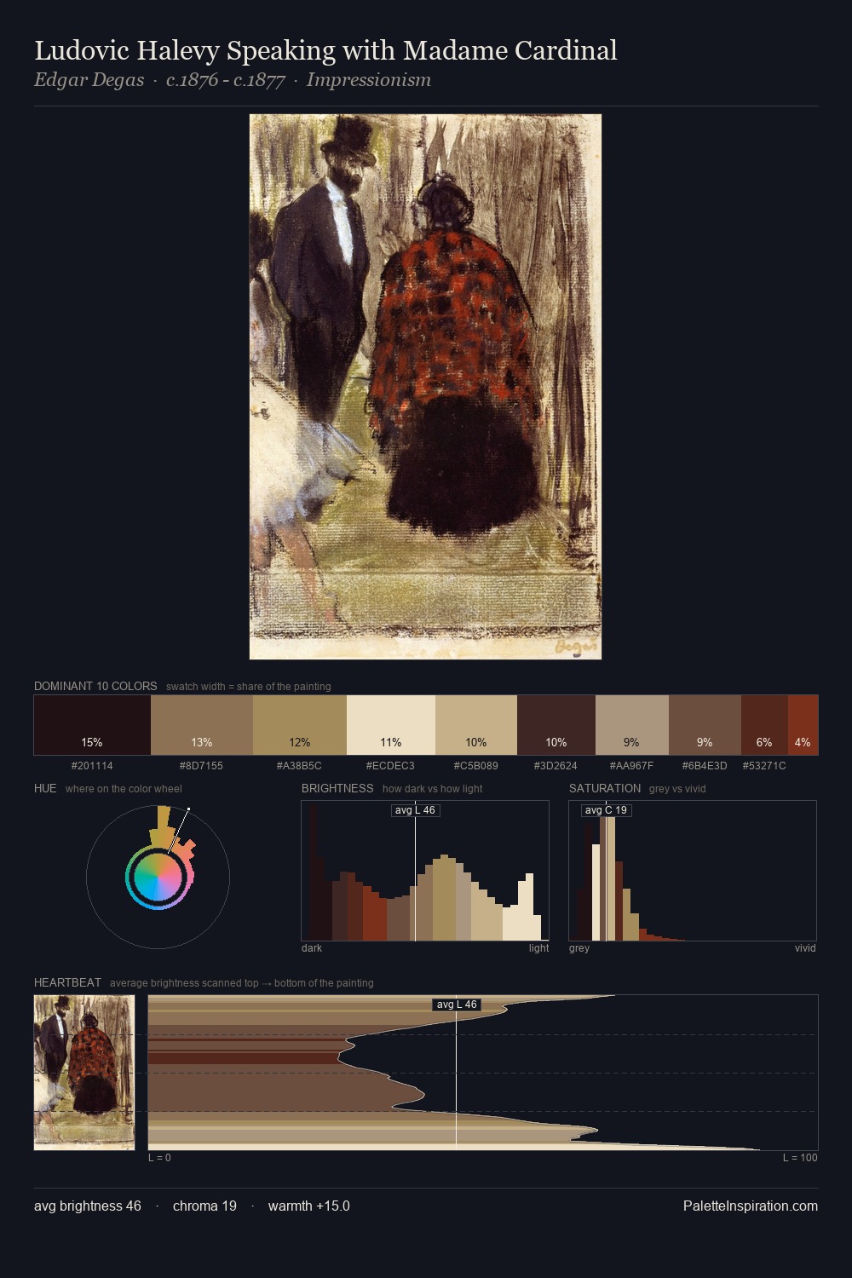Pick the 12% olive-tan swatch #A38B5C
The image size is (852, 1278).
point(300,725)
